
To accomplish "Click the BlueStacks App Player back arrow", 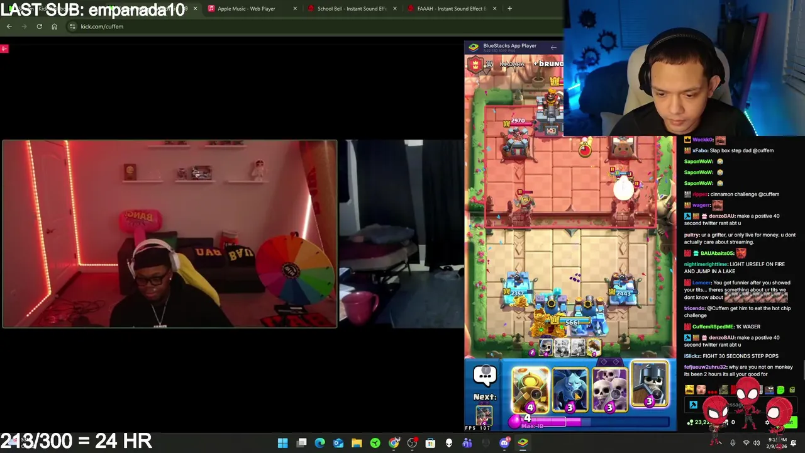I will 553,47.
